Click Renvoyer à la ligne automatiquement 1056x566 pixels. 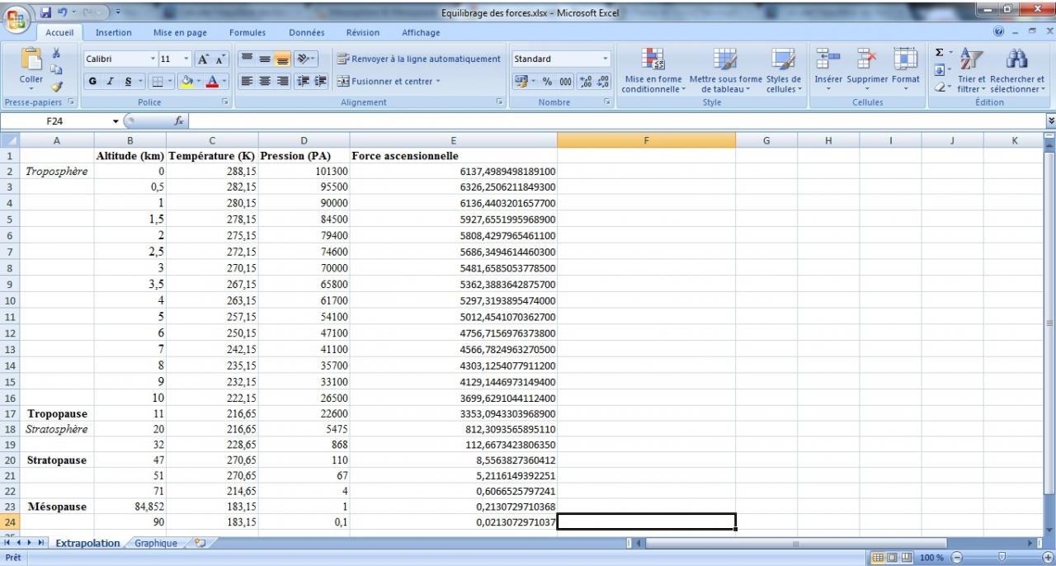[x=419, y=59]
